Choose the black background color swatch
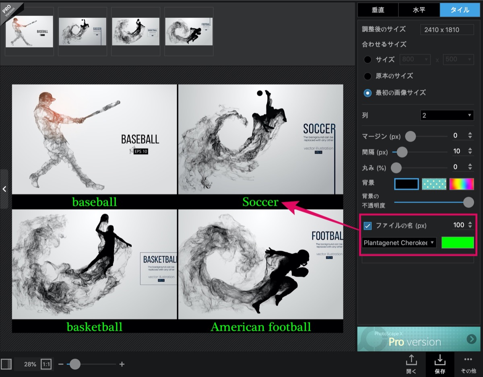 pos(407,184)
